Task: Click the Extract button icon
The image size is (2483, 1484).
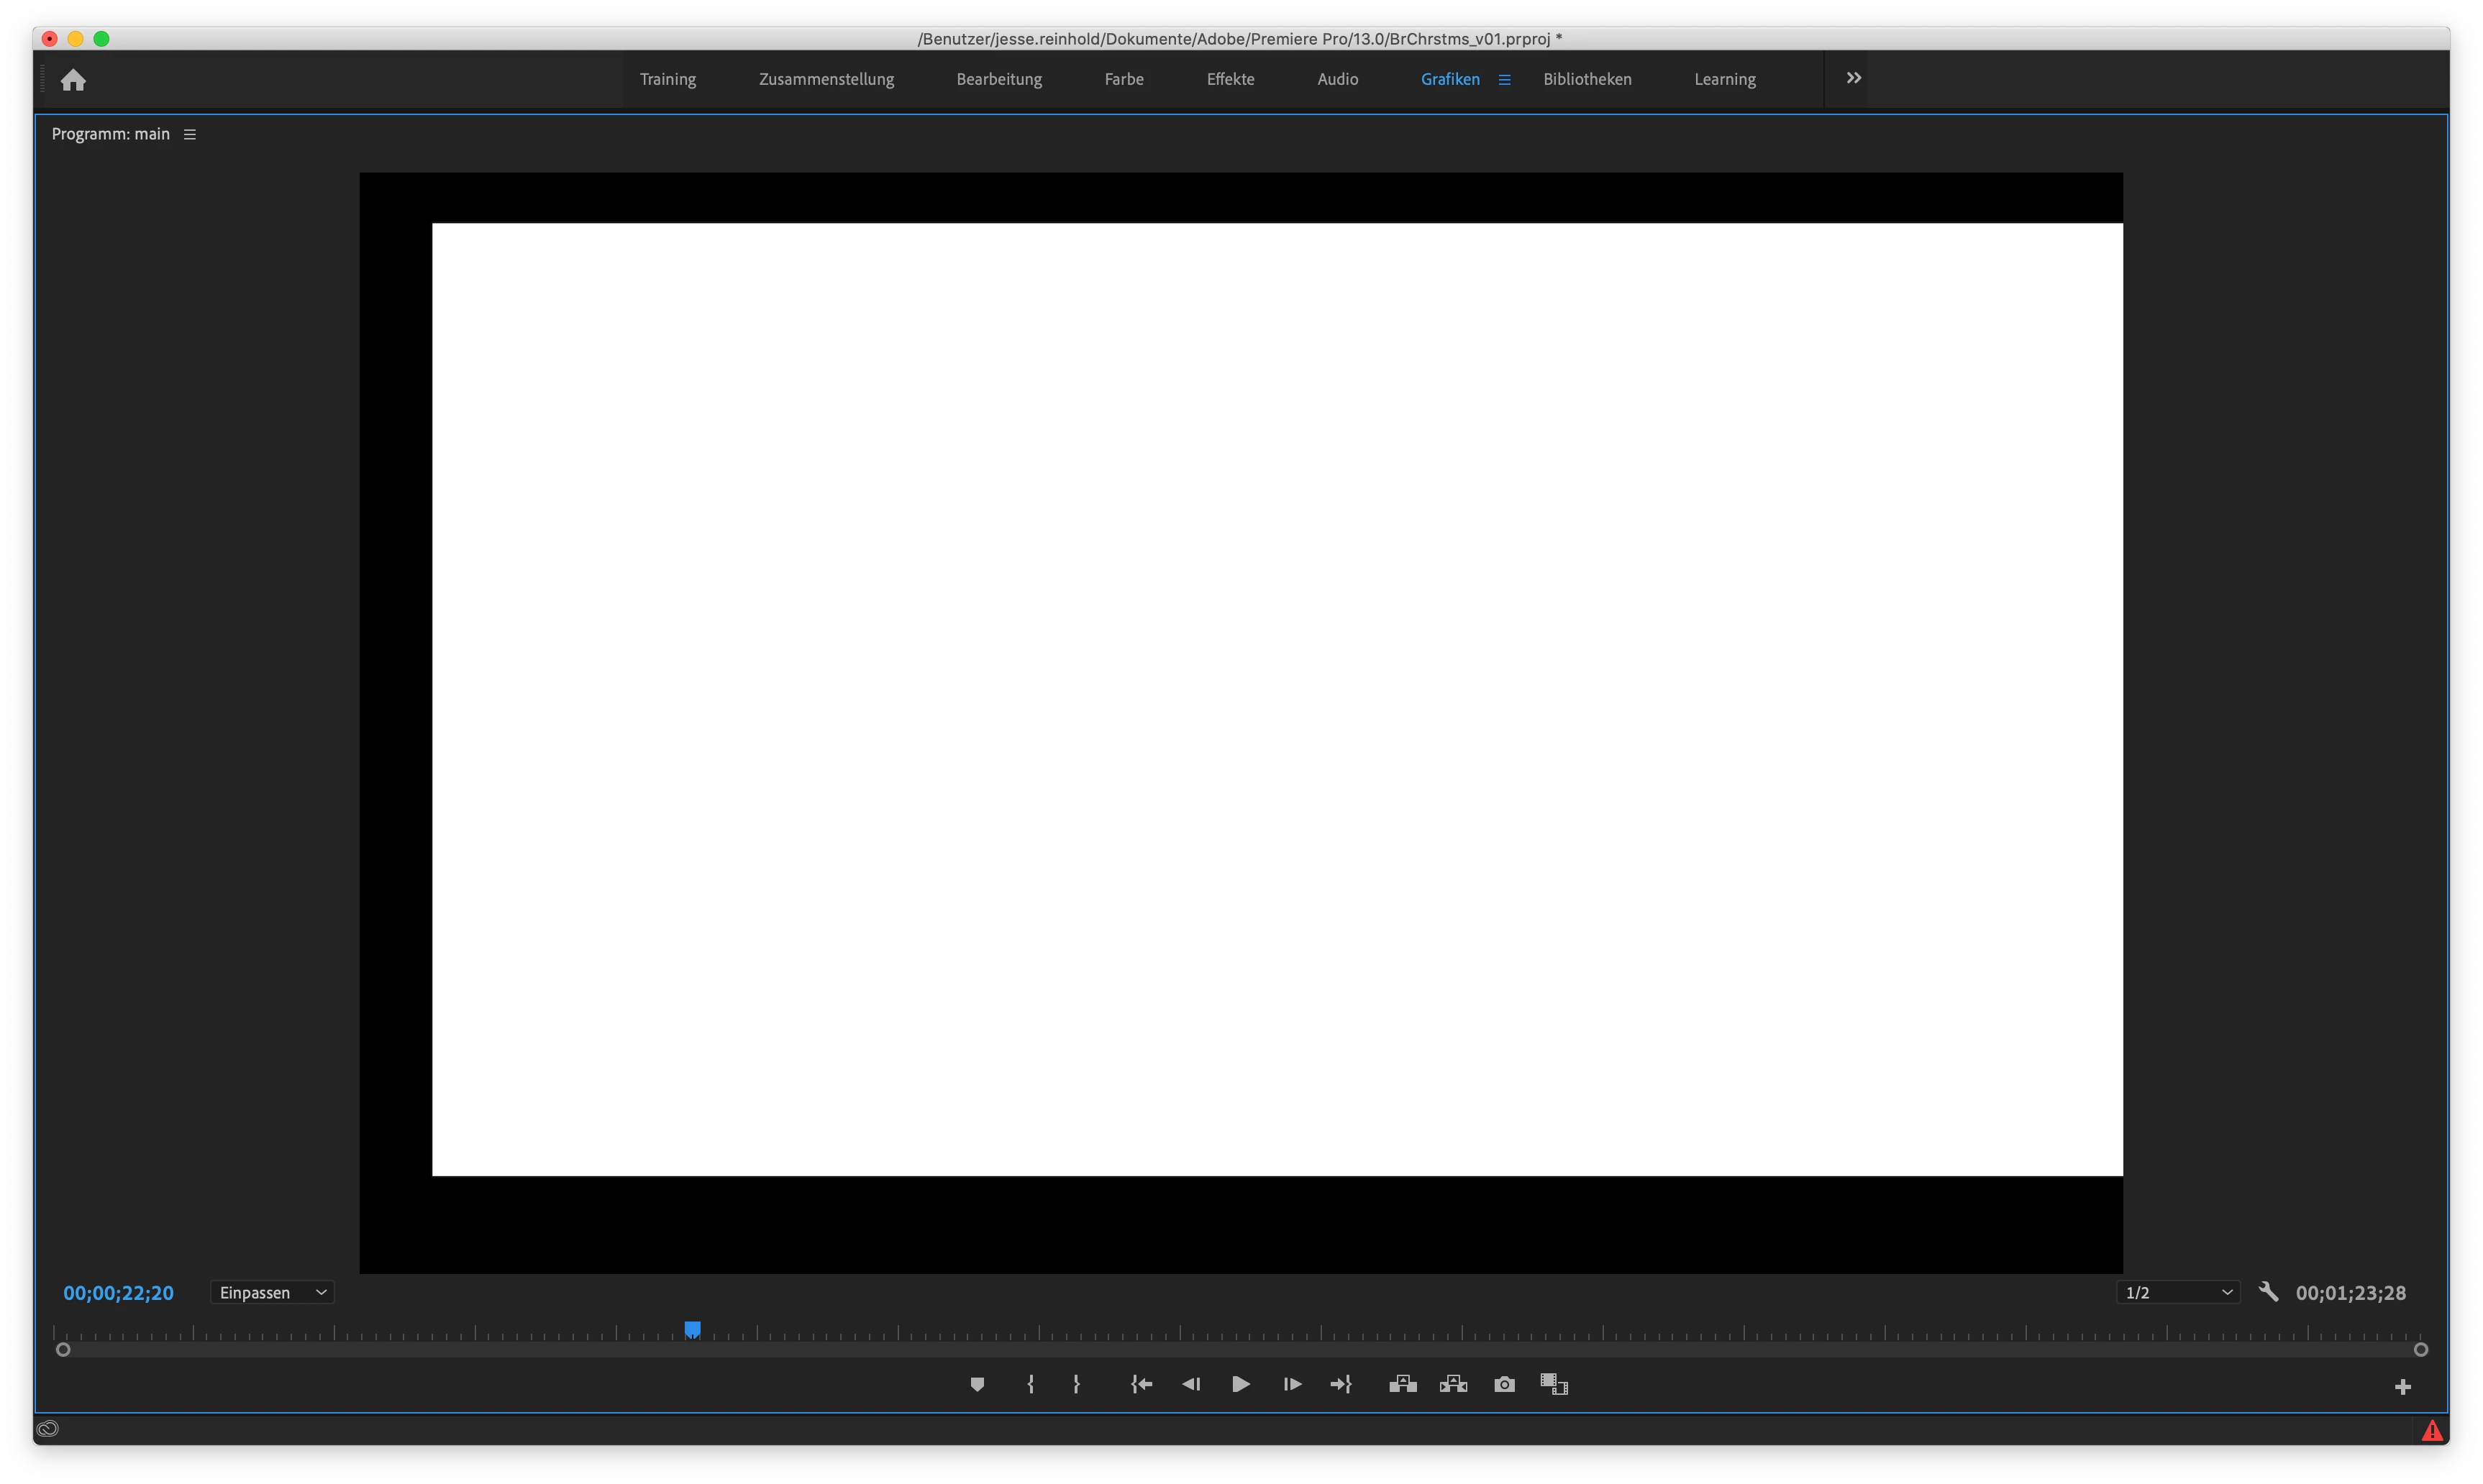Action: (1452, 1384)
